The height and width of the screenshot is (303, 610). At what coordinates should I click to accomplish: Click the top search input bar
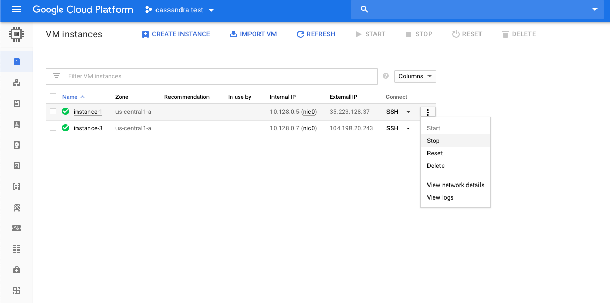pos(477,10)
